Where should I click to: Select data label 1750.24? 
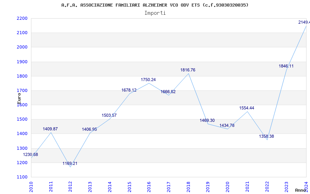coord(148,80)
